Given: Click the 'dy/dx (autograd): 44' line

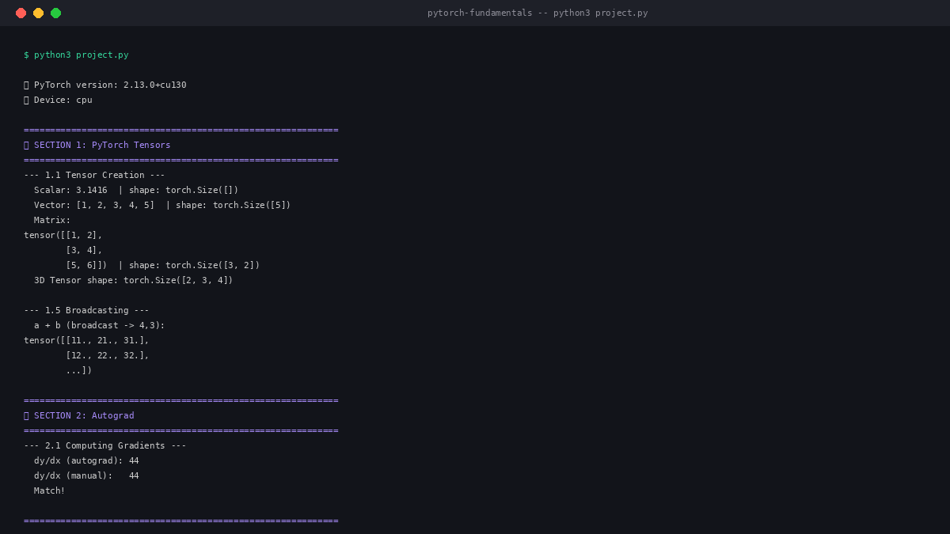Looking at the screenshot, I should (x=86, y=460).
